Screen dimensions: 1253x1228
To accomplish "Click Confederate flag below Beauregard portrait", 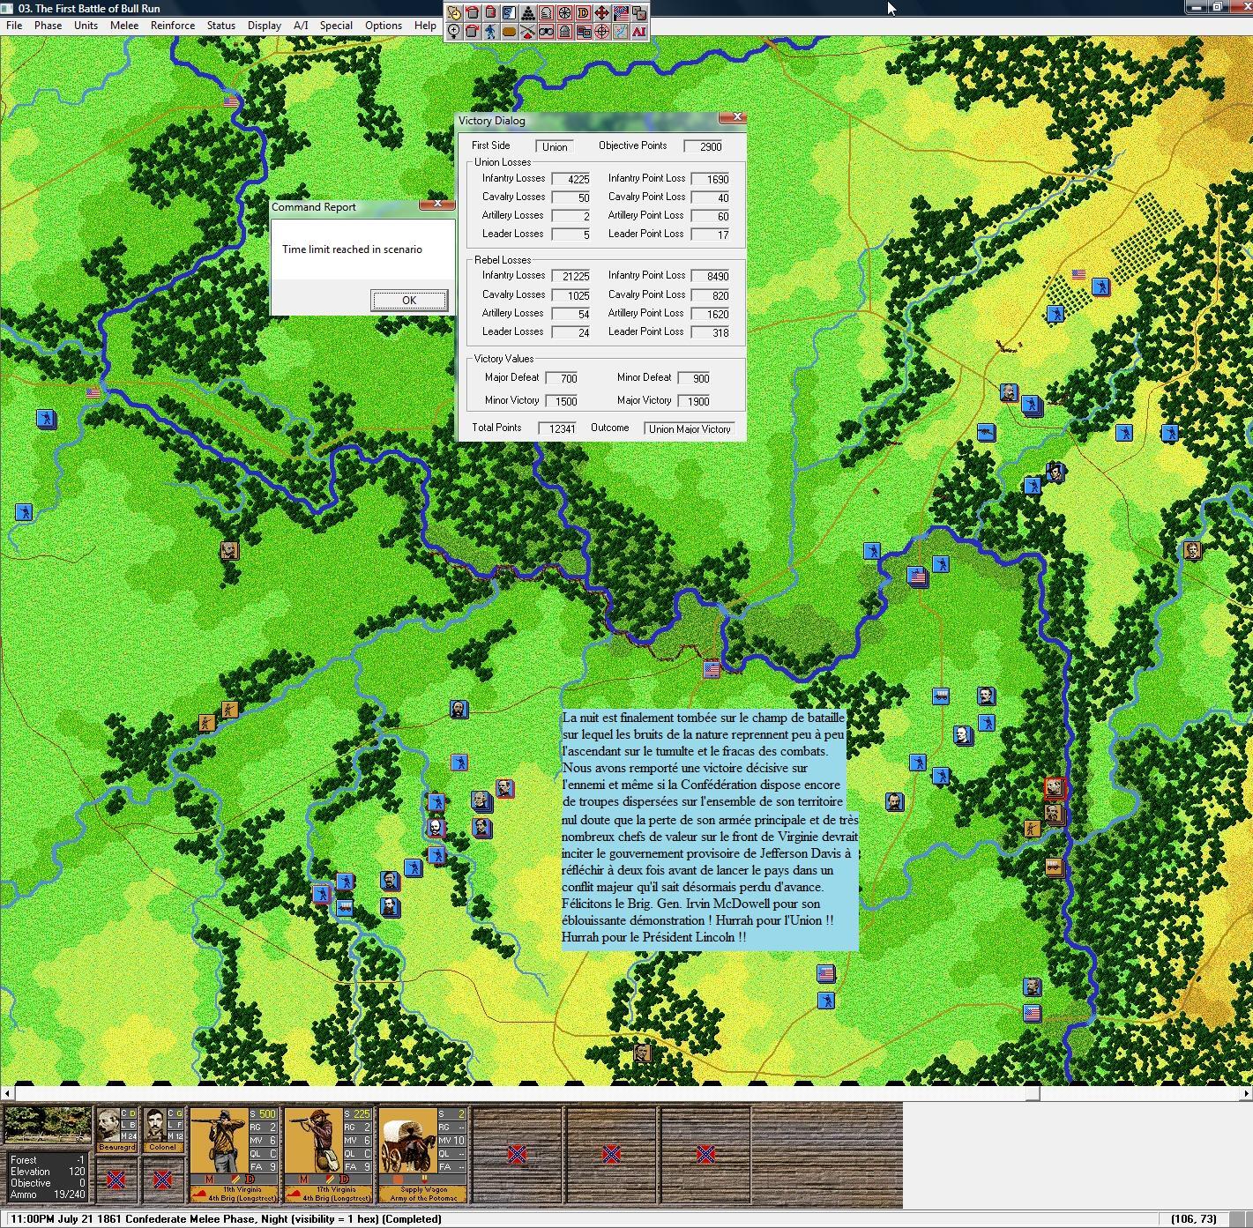I will [116, 1179].
